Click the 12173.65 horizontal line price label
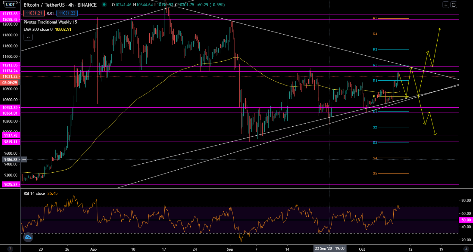 point(10,14)
